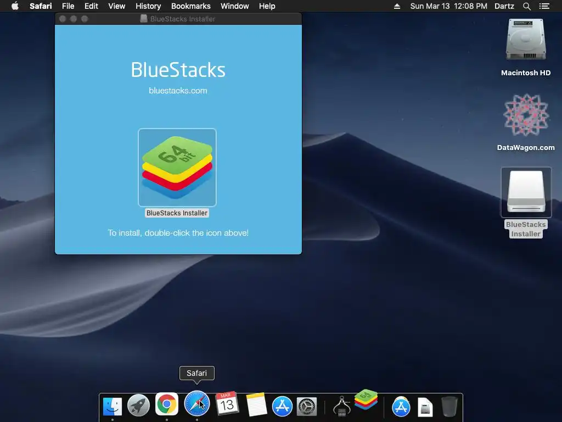562x422 pixels.
Task: Open the Apple menu
Action: [15, 6]
